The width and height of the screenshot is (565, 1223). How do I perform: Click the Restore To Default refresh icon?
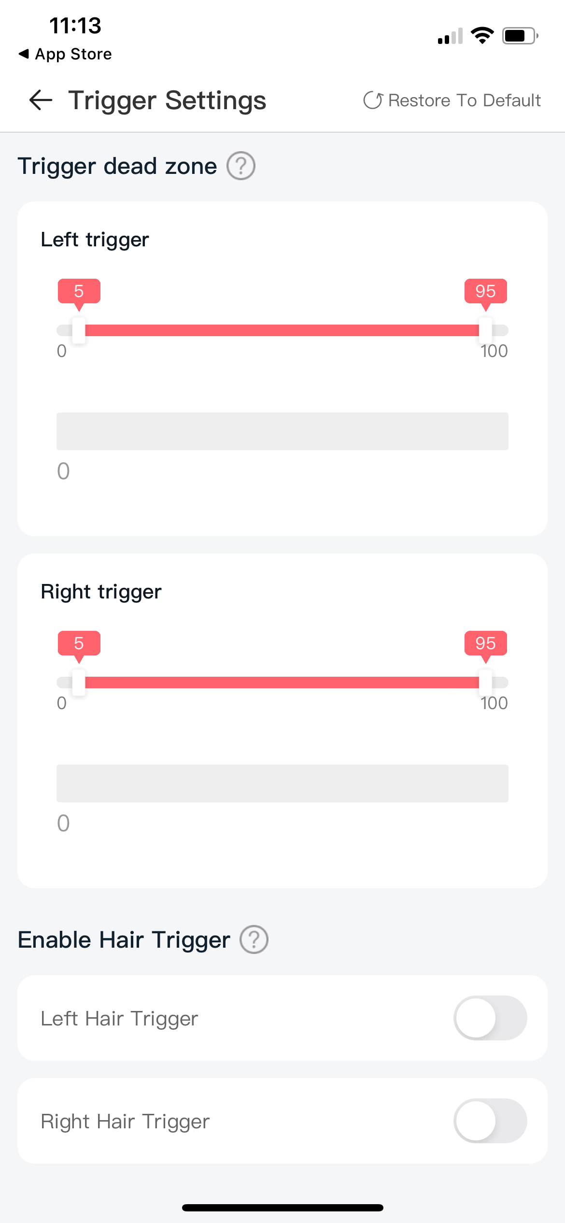click(373, 100)
